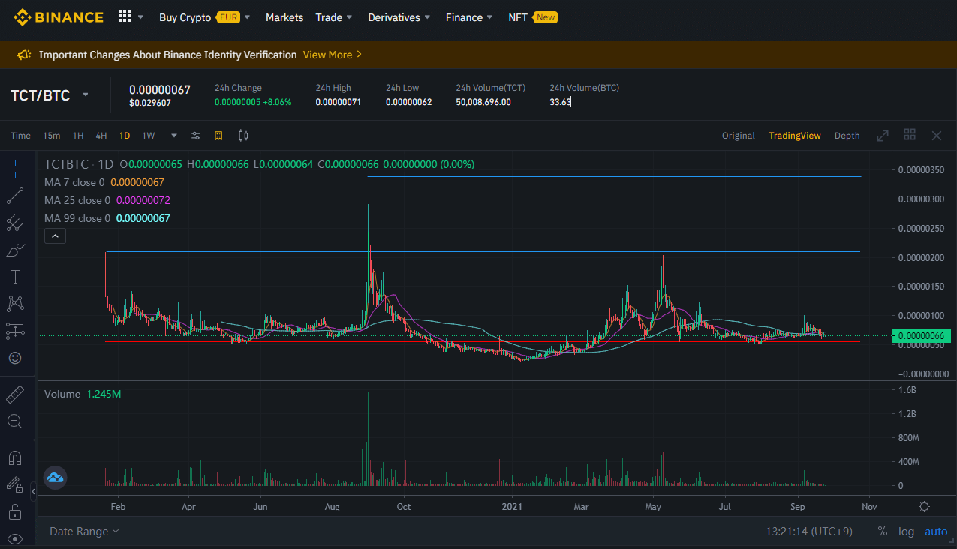Select the 4H interval
Viewport: 957px width, 549px height.
(101, 136)
